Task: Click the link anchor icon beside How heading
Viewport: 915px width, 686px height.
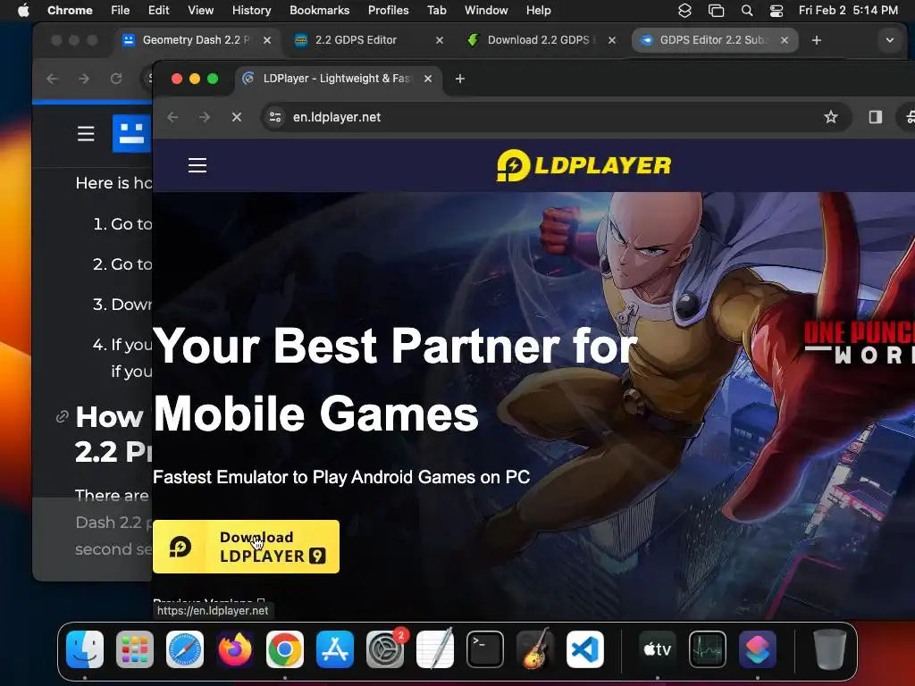Action: [x=62, y=417]
